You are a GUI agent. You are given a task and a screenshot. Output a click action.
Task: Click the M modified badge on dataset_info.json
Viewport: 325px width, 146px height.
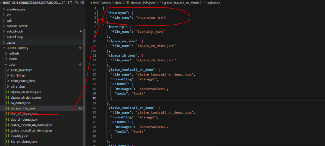coord(80,109)
